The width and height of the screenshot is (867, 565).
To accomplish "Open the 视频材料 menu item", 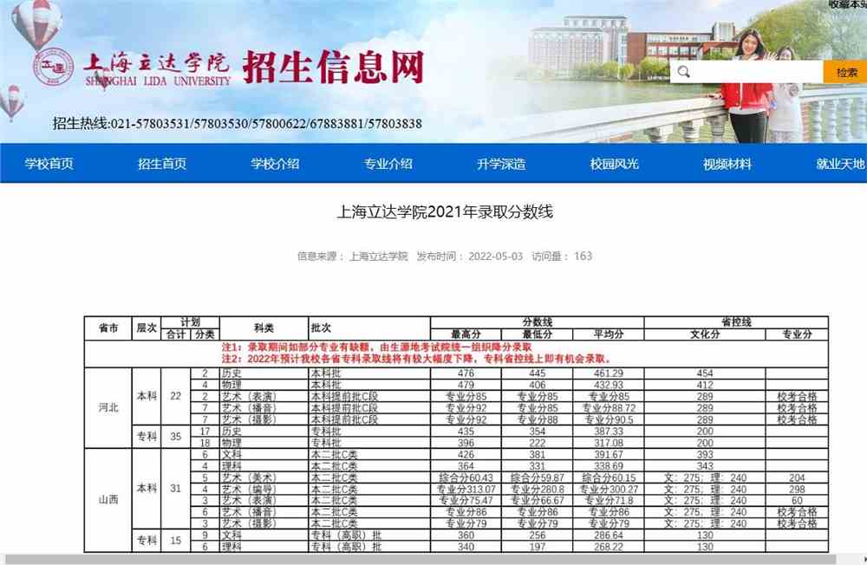I will (727, 164).
